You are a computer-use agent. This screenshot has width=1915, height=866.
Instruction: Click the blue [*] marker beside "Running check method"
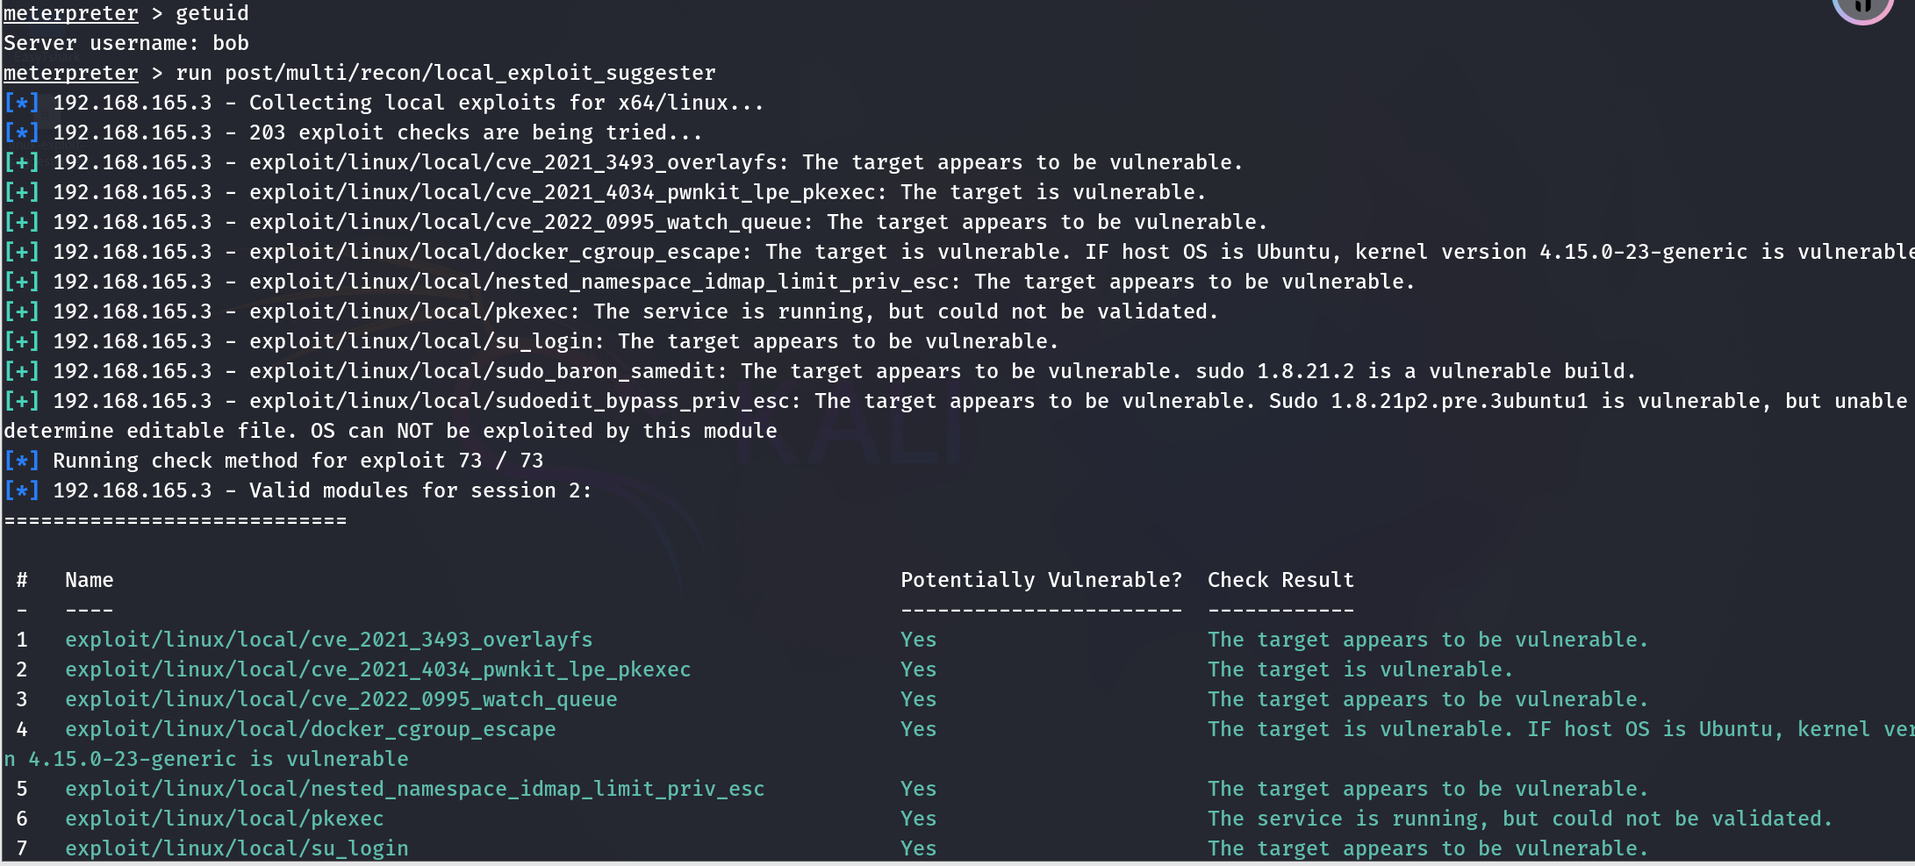click(x=21, y=461)
